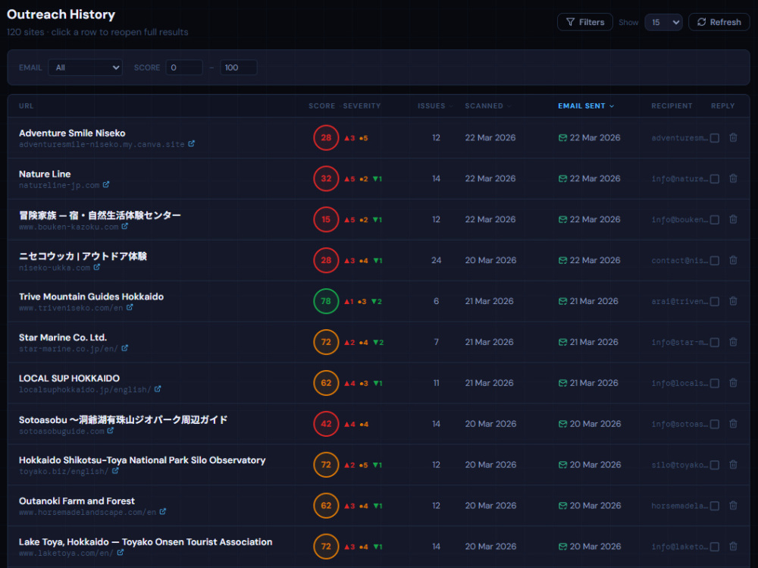Reopen results for Trive Mountain Guides Hokkaido
Viewport: 758px width, 568px height.
click(378, 301)
